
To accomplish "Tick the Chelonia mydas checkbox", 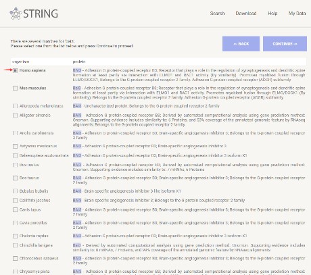I will pos(15,236).
